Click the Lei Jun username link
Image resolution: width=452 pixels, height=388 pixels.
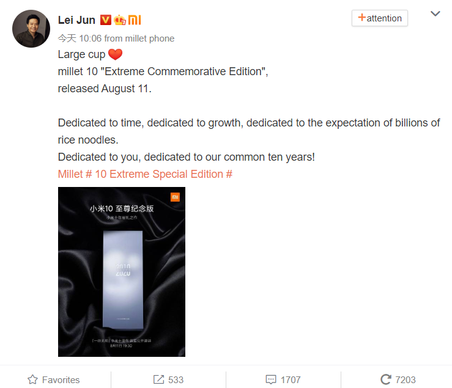coord(76,20)
